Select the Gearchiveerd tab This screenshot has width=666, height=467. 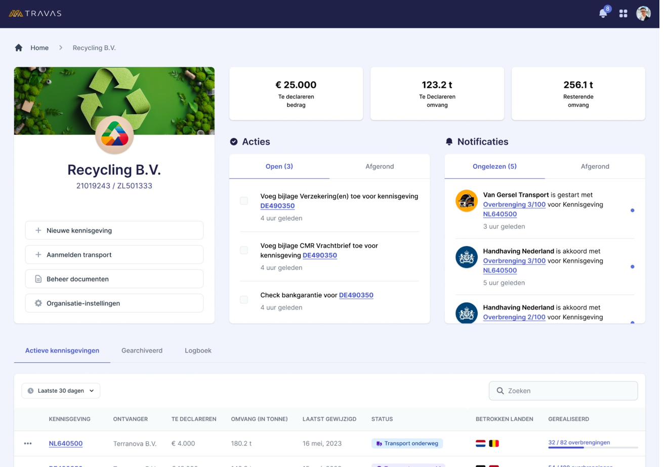(x=143, y=354)
